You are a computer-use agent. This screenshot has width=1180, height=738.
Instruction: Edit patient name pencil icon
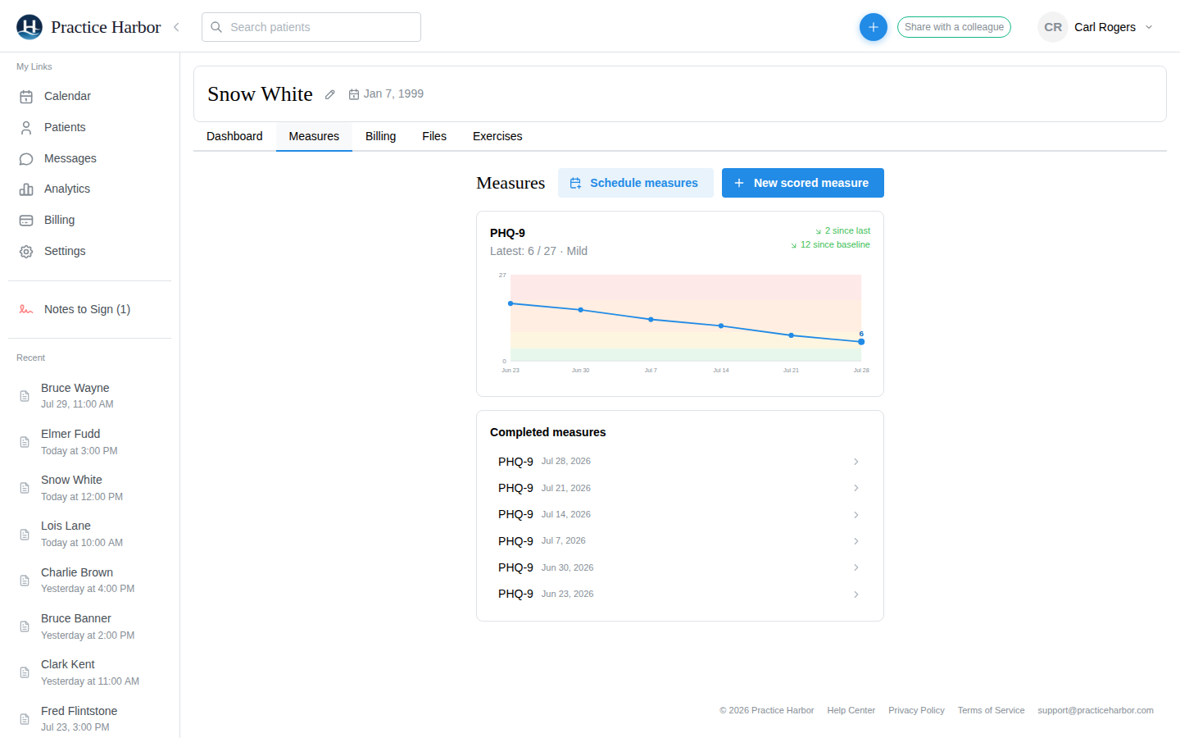tap(330, 94)
